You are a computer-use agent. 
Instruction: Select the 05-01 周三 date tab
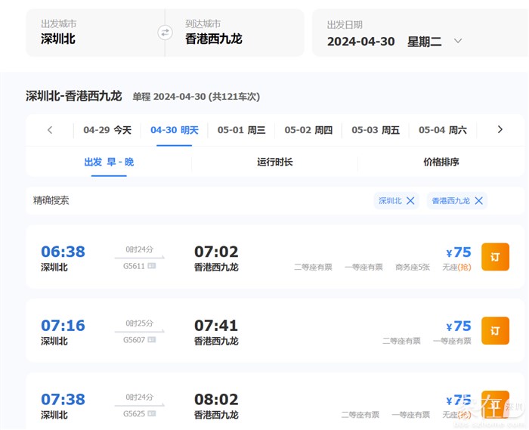click(241, 130)
